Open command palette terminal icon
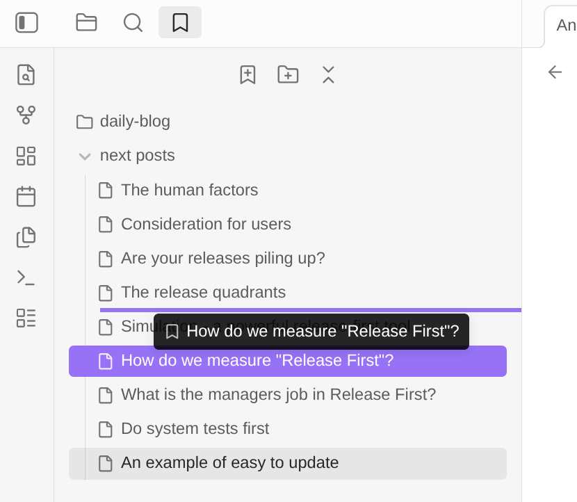Screen dimensions: 577x502 click(26, 277)
